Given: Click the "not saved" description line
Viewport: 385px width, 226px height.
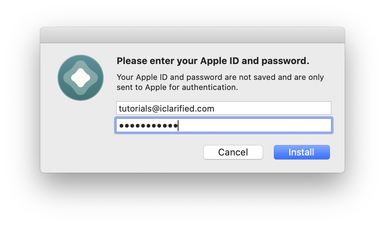Looking at the screenshot, I should point(220,77).
